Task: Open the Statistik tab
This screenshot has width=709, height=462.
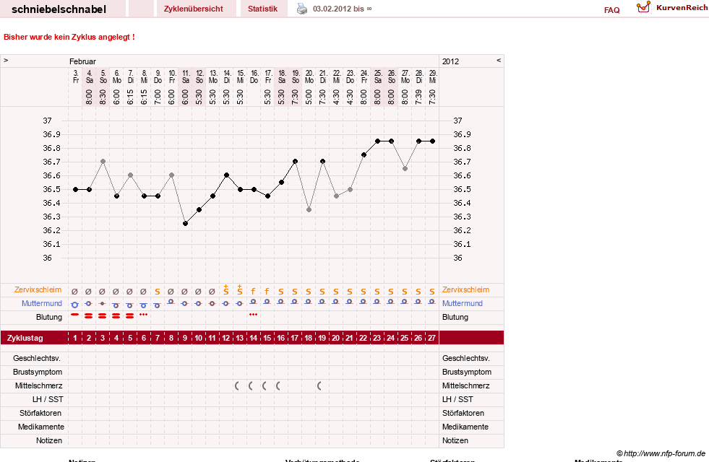Action: pos(262,9)
